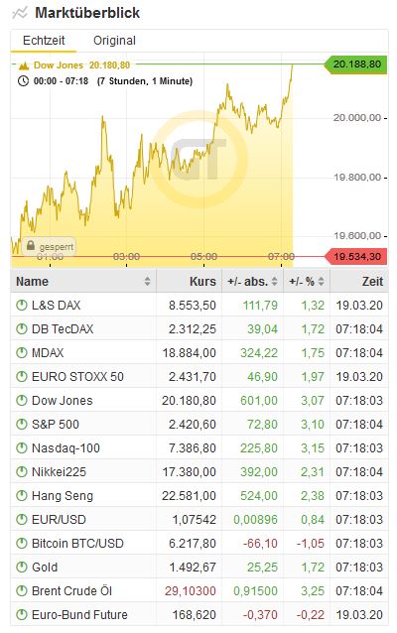The width and height of the screenshot is (397, 633).
Task: Open the Hang Seng link
Action: point(63,496)
